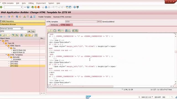Open the Help question mark icon

74,7
